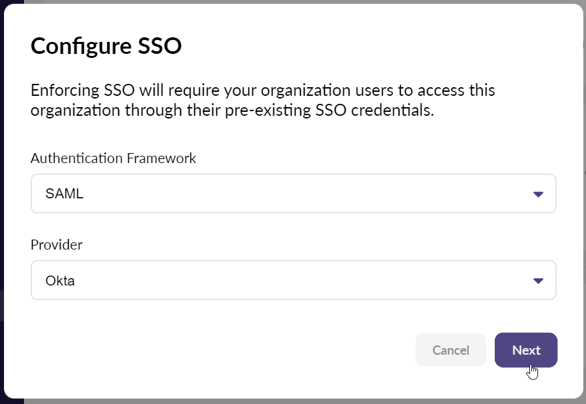Select the Provider field label
This screenshot has width=586, height=404.
(57, 245)
